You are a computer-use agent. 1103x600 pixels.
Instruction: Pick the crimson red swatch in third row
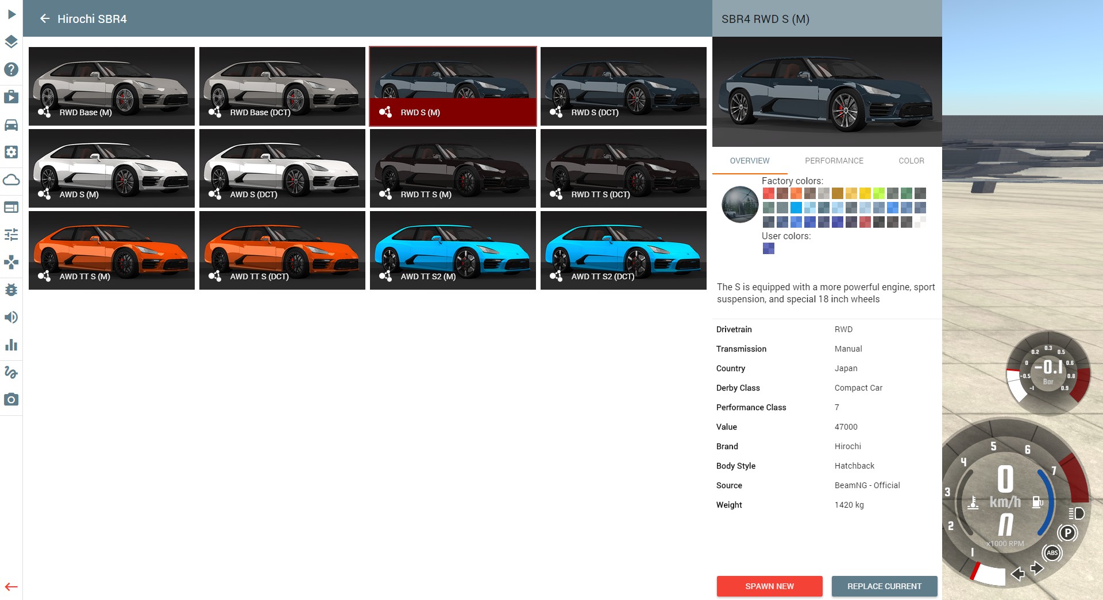[x=865, y=221]
